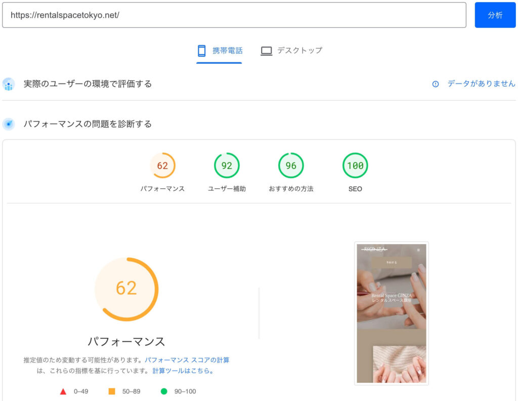Open the 計算ツールはこちら link
This screenshot has height=401, width=518.
point(183,371)
